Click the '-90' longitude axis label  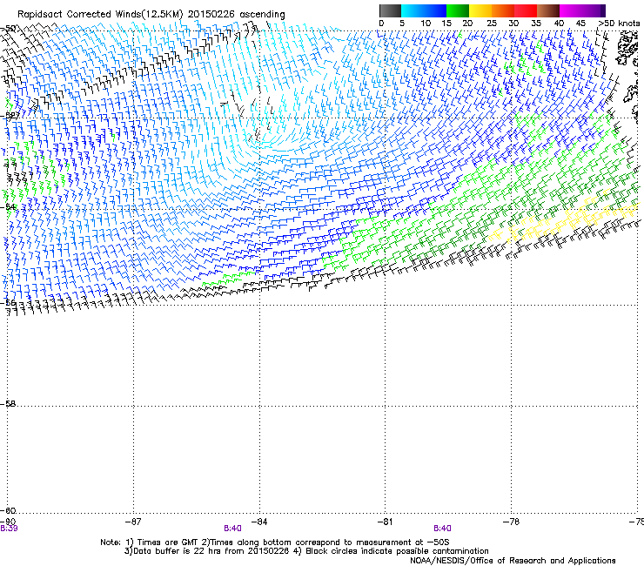(x=8, y=522)
